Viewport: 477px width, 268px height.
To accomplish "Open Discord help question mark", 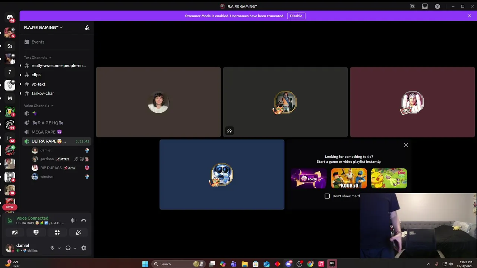I will tap(437, 6).
